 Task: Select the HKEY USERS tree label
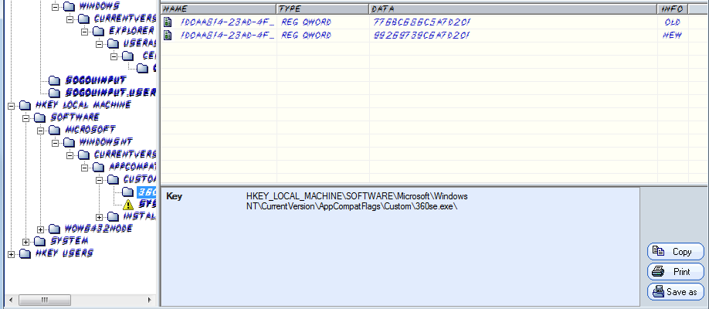coord(64,254)
